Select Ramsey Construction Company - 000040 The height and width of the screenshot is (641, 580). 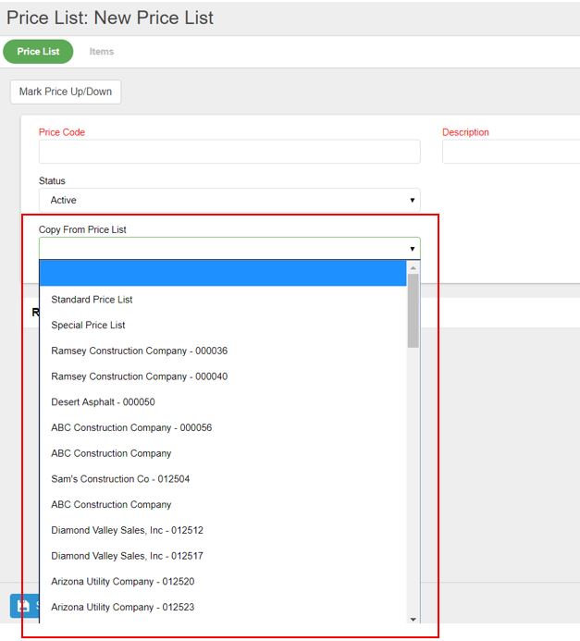pos(223,376)
